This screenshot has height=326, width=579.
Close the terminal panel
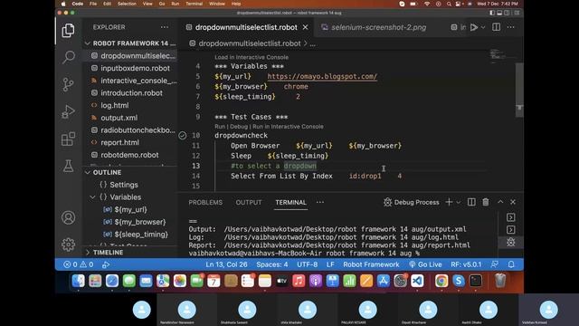pyautogui.click(x=513, y=202)
